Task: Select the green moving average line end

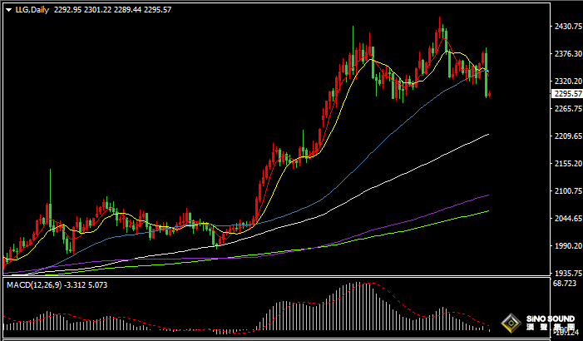Action: 487,210
